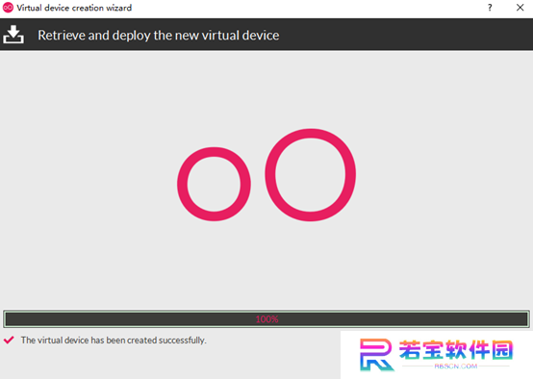Click the Genymotion logo in title bar
Viewport: 533px width, 379px height.
point(8,8)
